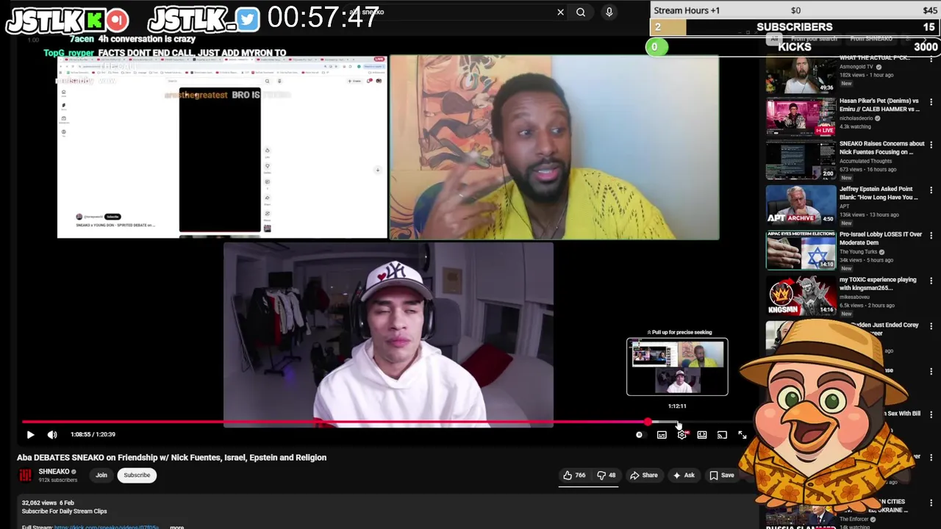Click the AIPAC midterm elections thumbnail 14:10
Image resolution: width=941 pixels, height=529 pixels.
tap(801, 250)
